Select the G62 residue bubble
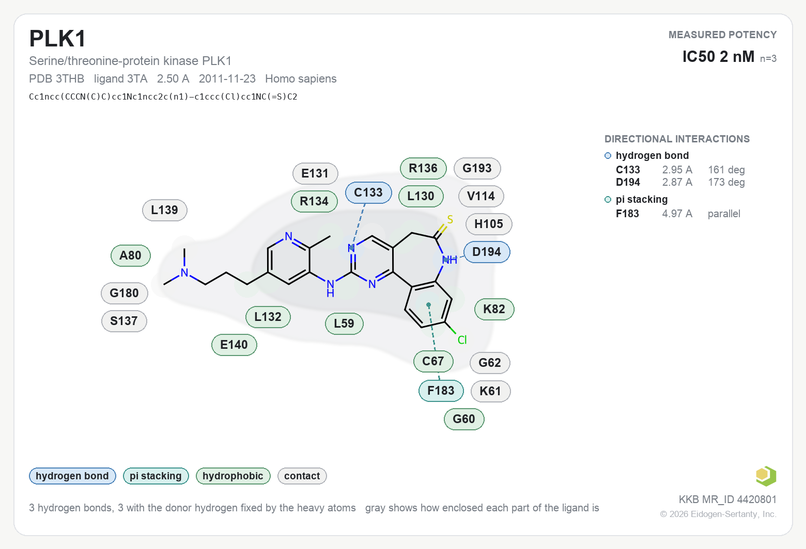The width and height of the screenshot is (806, 549). 490,363
